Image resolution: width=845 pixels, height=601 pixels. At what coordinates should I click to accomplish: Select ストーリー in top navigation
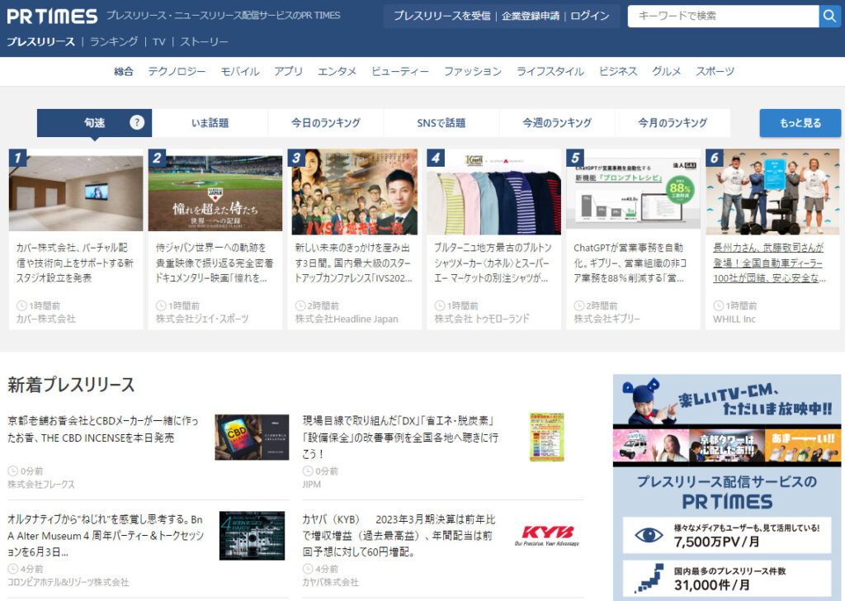tap(204, 41)
